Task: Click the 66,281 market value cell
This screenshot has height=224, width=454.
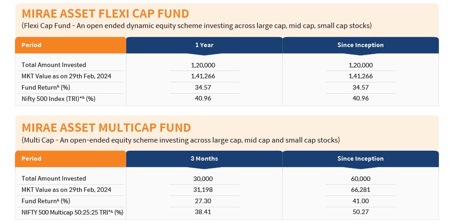Action: coord(360,190)
